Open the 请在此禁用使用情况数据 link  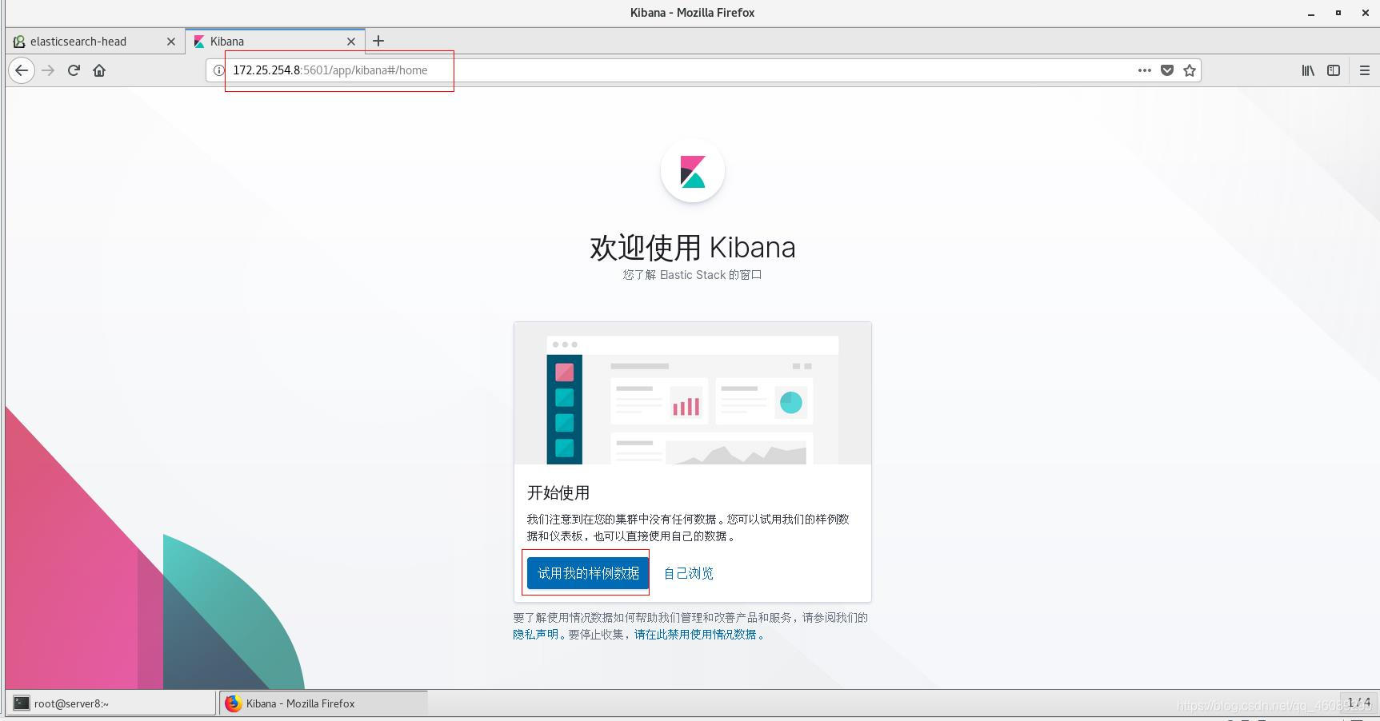point(695,634)
